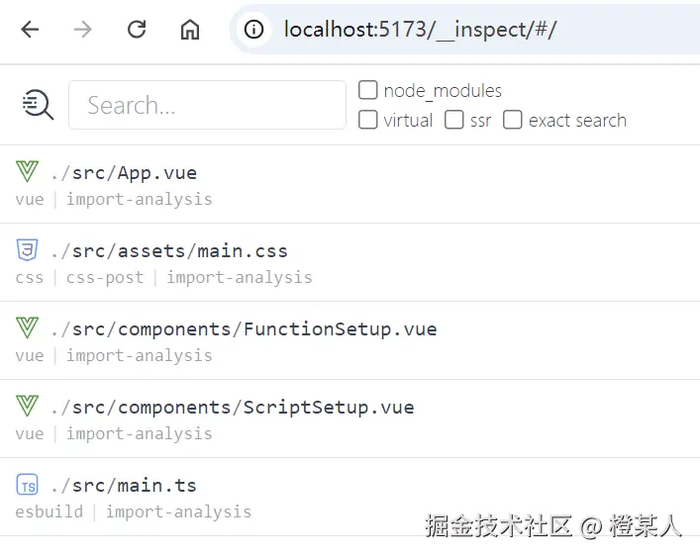Click the browser forward arrow
This screenshot has width=700, height=557.
[x=83, y=30]
